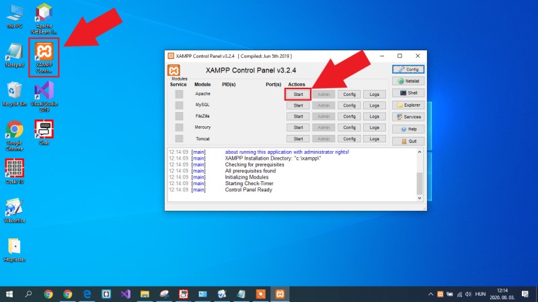Viewport: 538px width, 302px height.
Task: Select the XAMPP Control Panel desktop shortcut
Action: [x=44, y=58]
